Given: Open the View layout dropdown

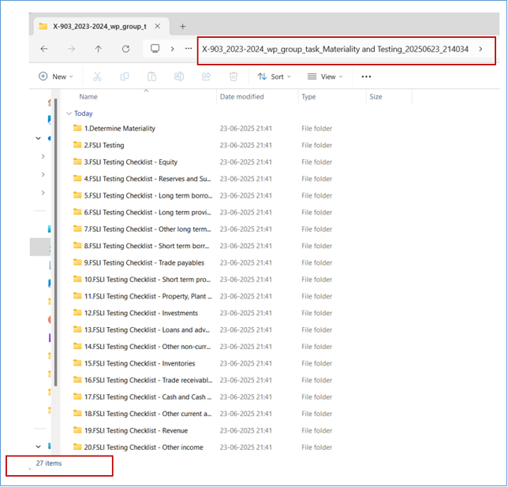Looking at the screenshot, I should click(x=323, y=76).
